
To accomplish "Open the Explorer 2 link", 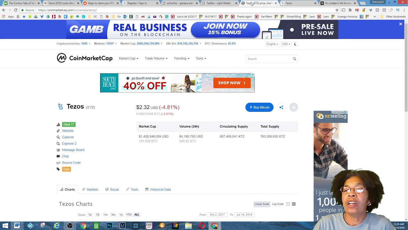I will tap(69, 143).
